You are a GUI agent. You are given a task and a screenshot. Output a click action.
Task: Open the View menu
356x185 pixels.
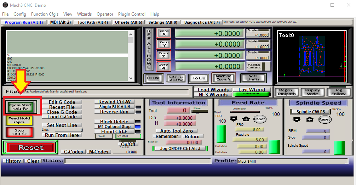pyautogui.click(x=68, y=14)
